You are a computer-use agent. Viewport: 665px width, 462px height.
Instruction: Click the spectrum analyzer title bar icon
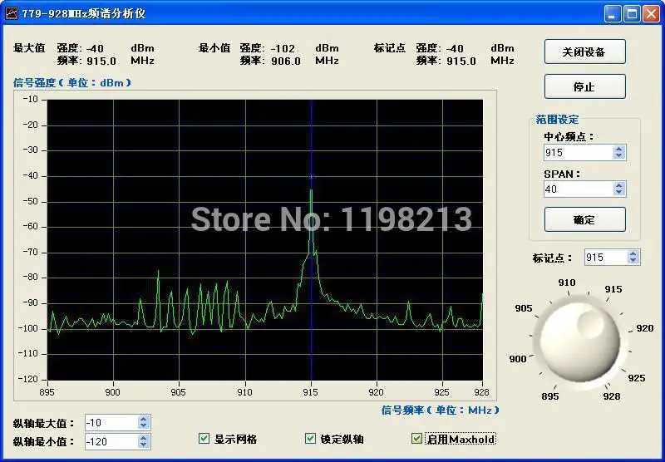12,13
